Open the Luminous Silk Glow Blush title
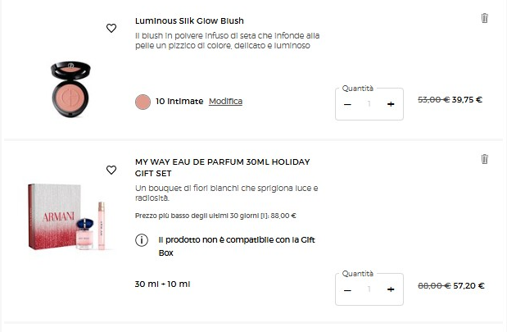Viewport: 507px width, 332px height. click(189, 20)
